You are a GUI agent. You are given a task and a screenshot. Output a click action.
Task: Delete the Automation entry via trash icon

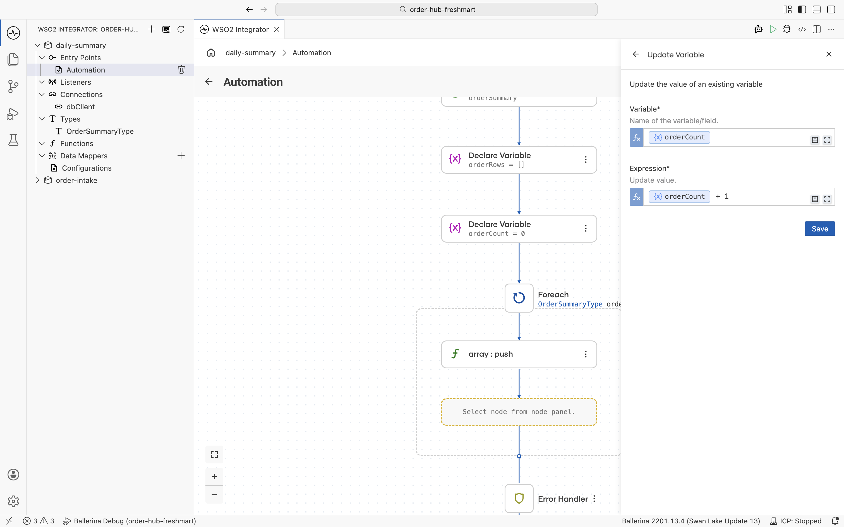(181, 70)
